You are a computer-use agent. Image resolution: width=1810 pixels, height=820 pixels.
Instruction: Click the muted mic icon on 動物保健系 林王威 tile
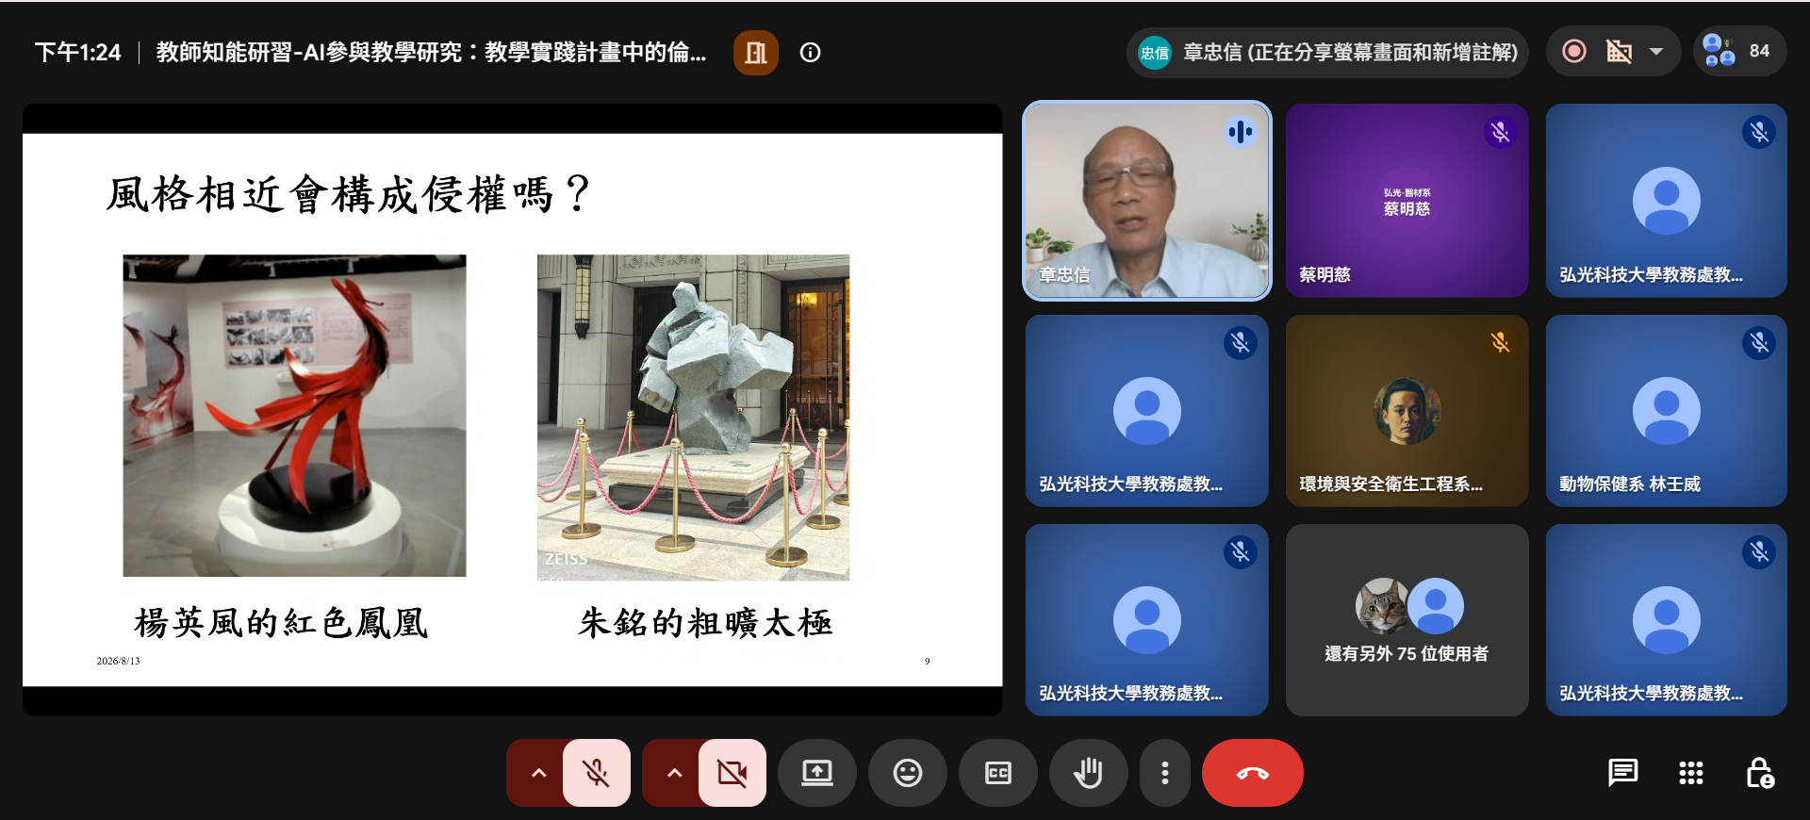[1759, 342]
